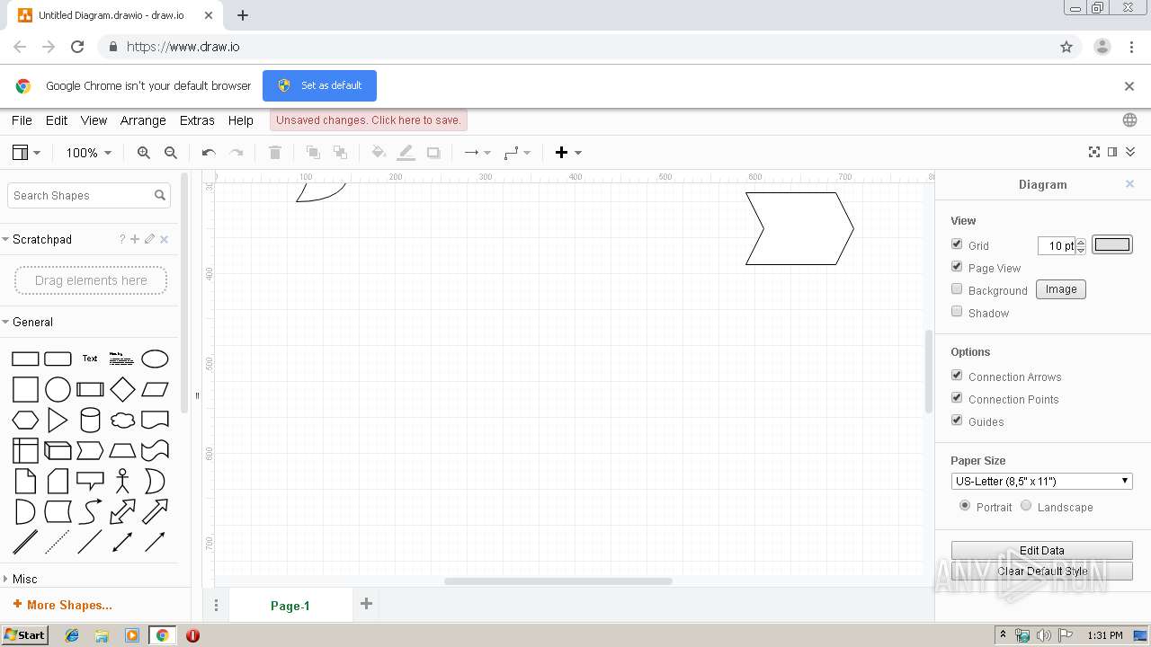Open the Edit menu
Viewport: 1151px width, 647px height.
pyautogui.click(x=57, y=120)
